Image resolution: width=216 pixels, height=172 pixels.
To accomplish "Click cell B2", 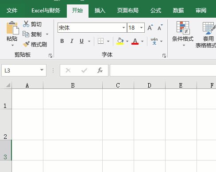I will pyautogui.click(x=73, y=125).
